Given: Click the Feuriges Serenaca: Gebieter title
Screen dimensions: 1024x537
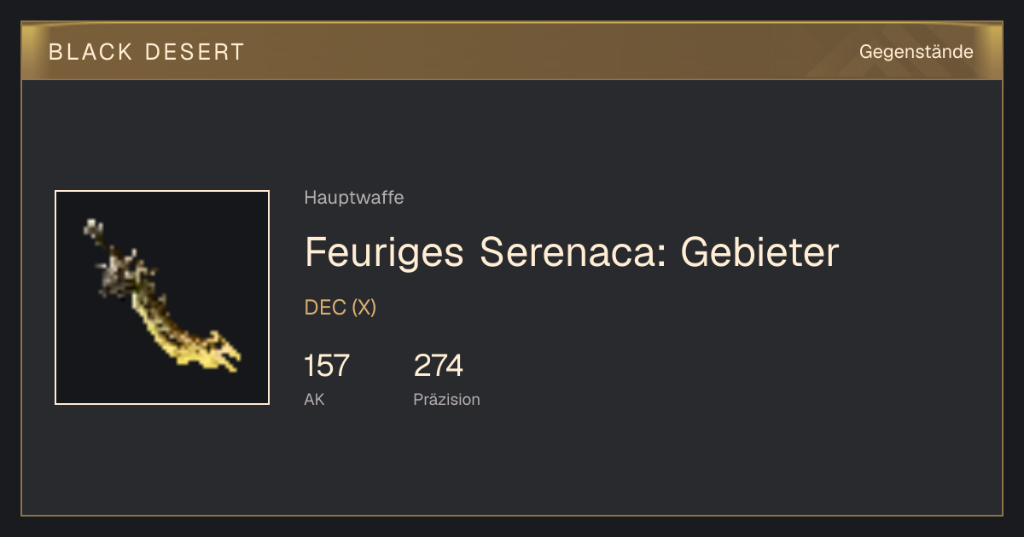Looking at the screenshot, I should [572, 252].
